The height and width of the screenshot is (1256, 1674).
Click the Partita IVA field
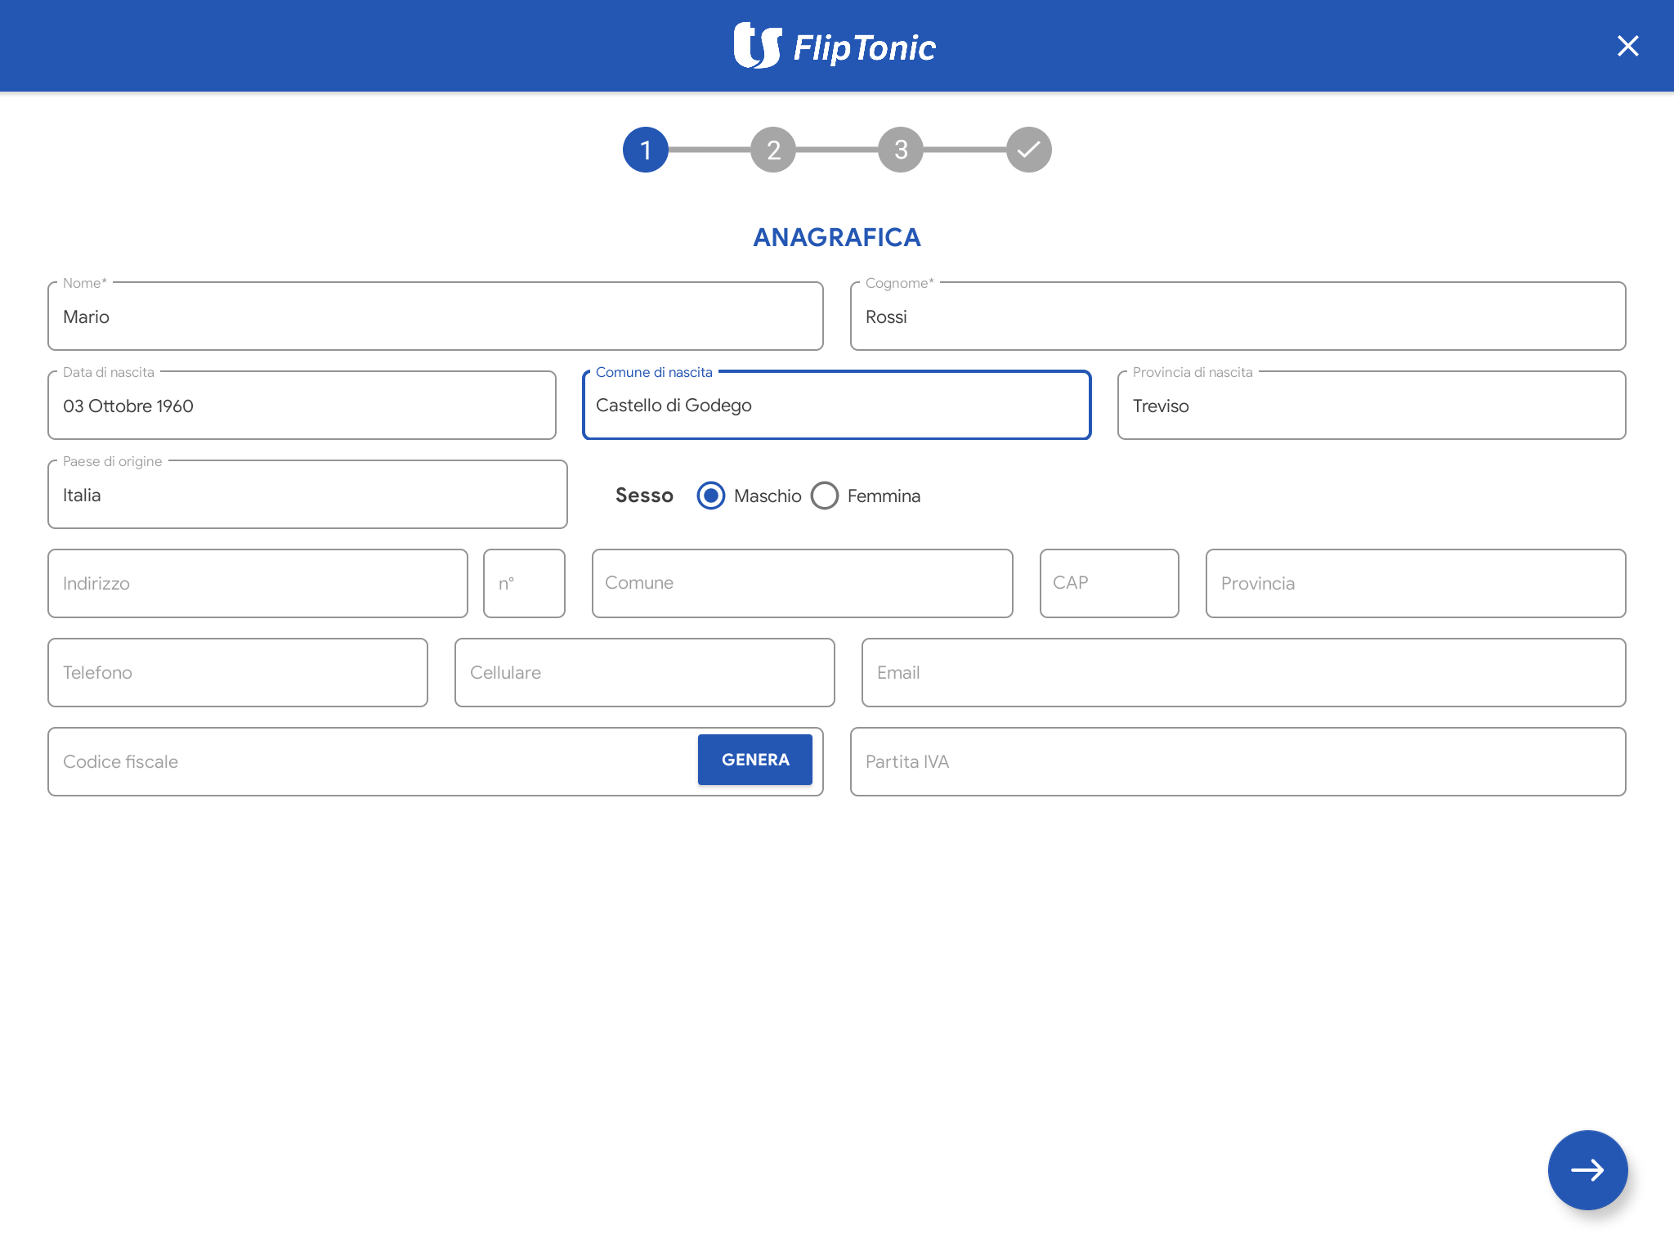(1238, 761)
